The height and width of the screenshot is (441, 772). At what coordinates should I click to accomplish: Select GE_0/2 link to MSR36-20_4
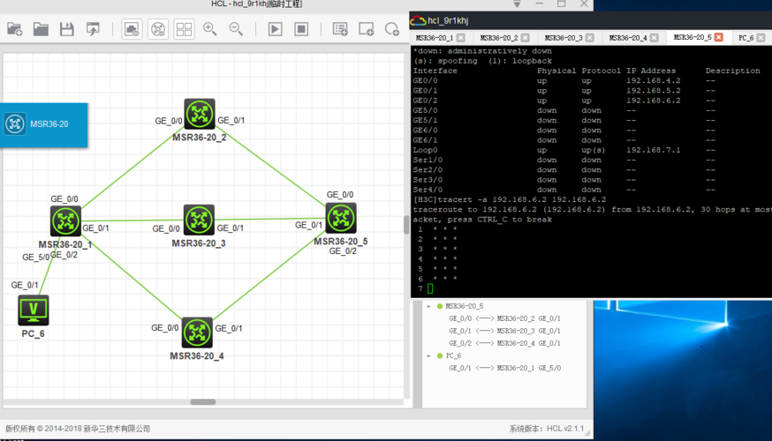pos(504,343)
